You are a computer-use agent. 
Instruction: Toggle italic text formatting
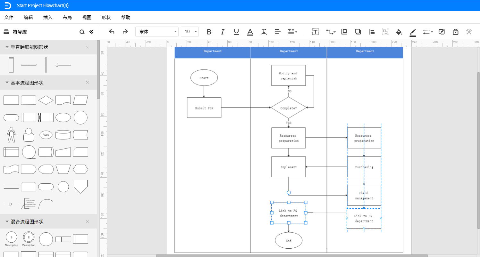point(223,31)
